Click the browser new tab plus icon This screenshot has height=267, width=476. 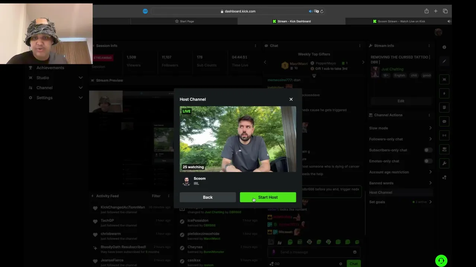(436, 11)
